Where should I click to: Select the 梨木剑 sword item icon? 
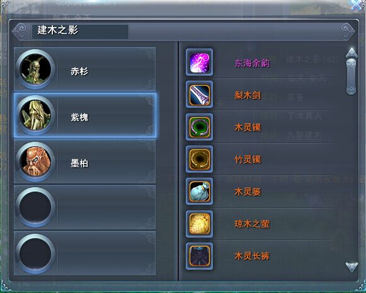click(x=199, y=95)
